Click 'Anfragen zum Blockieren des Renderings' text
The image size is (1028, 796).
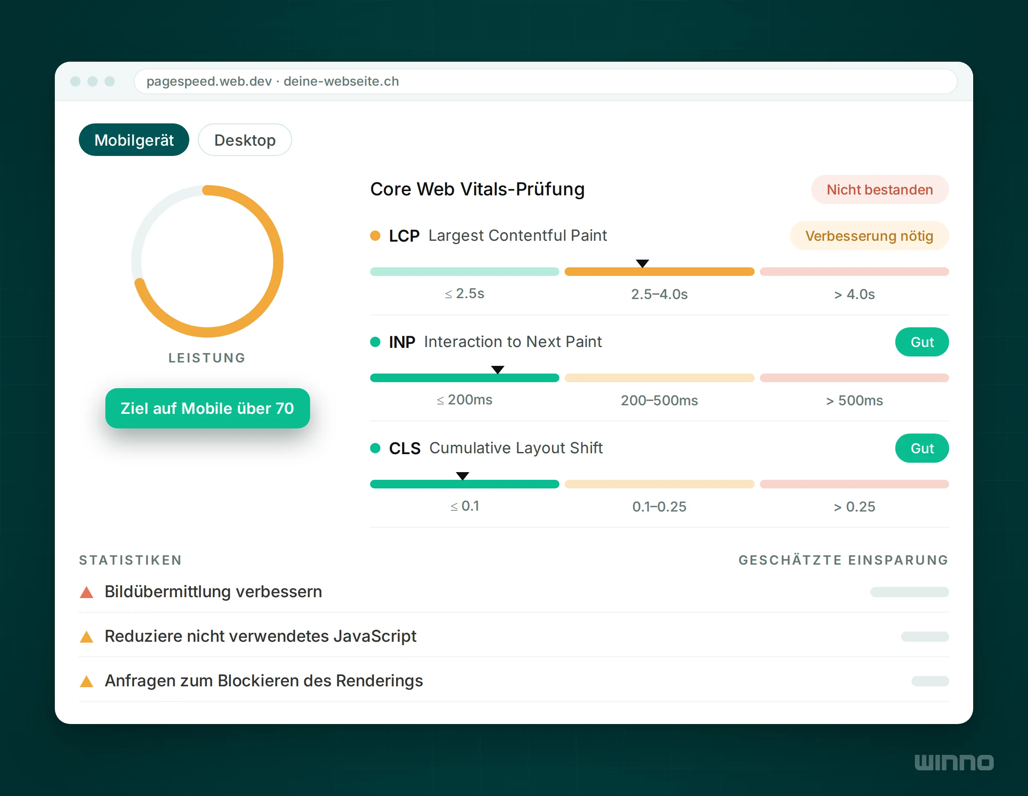pyautogui.click(x=263, y=681)
